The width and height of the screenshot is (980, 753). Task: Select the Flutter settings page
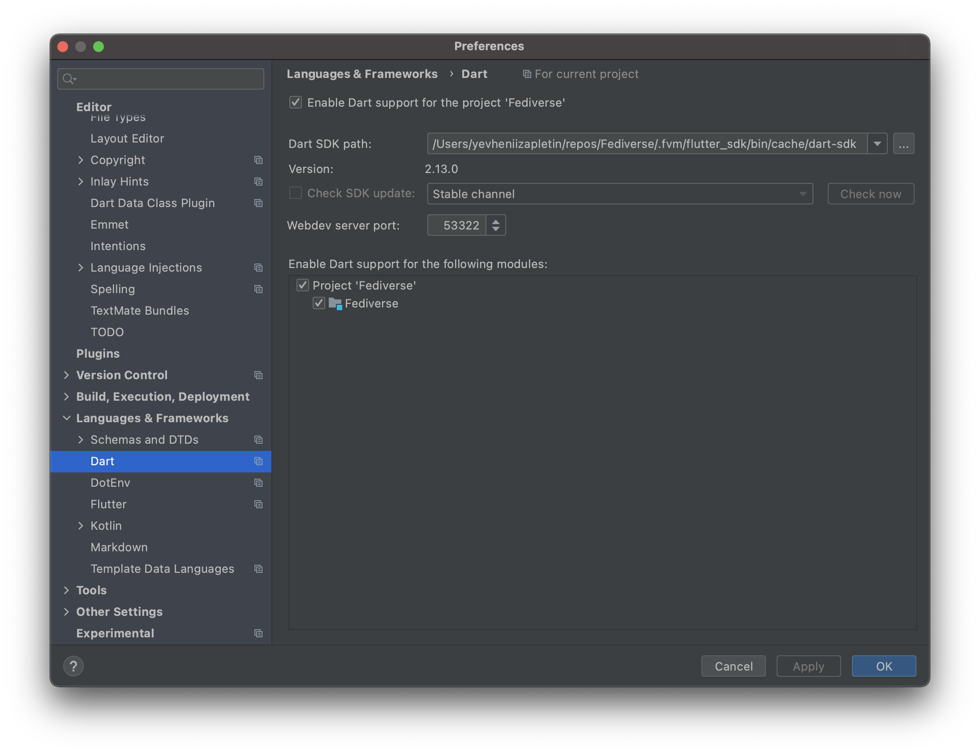click(108, 504)
